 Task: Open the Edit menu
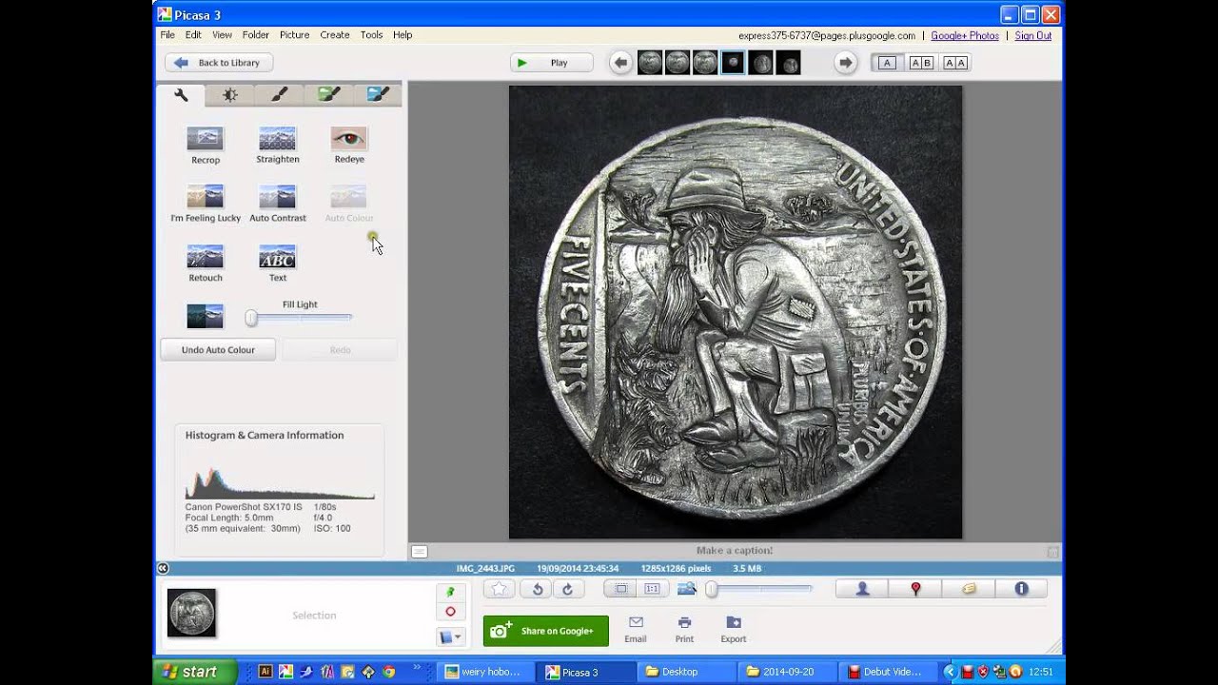point(193,35)
